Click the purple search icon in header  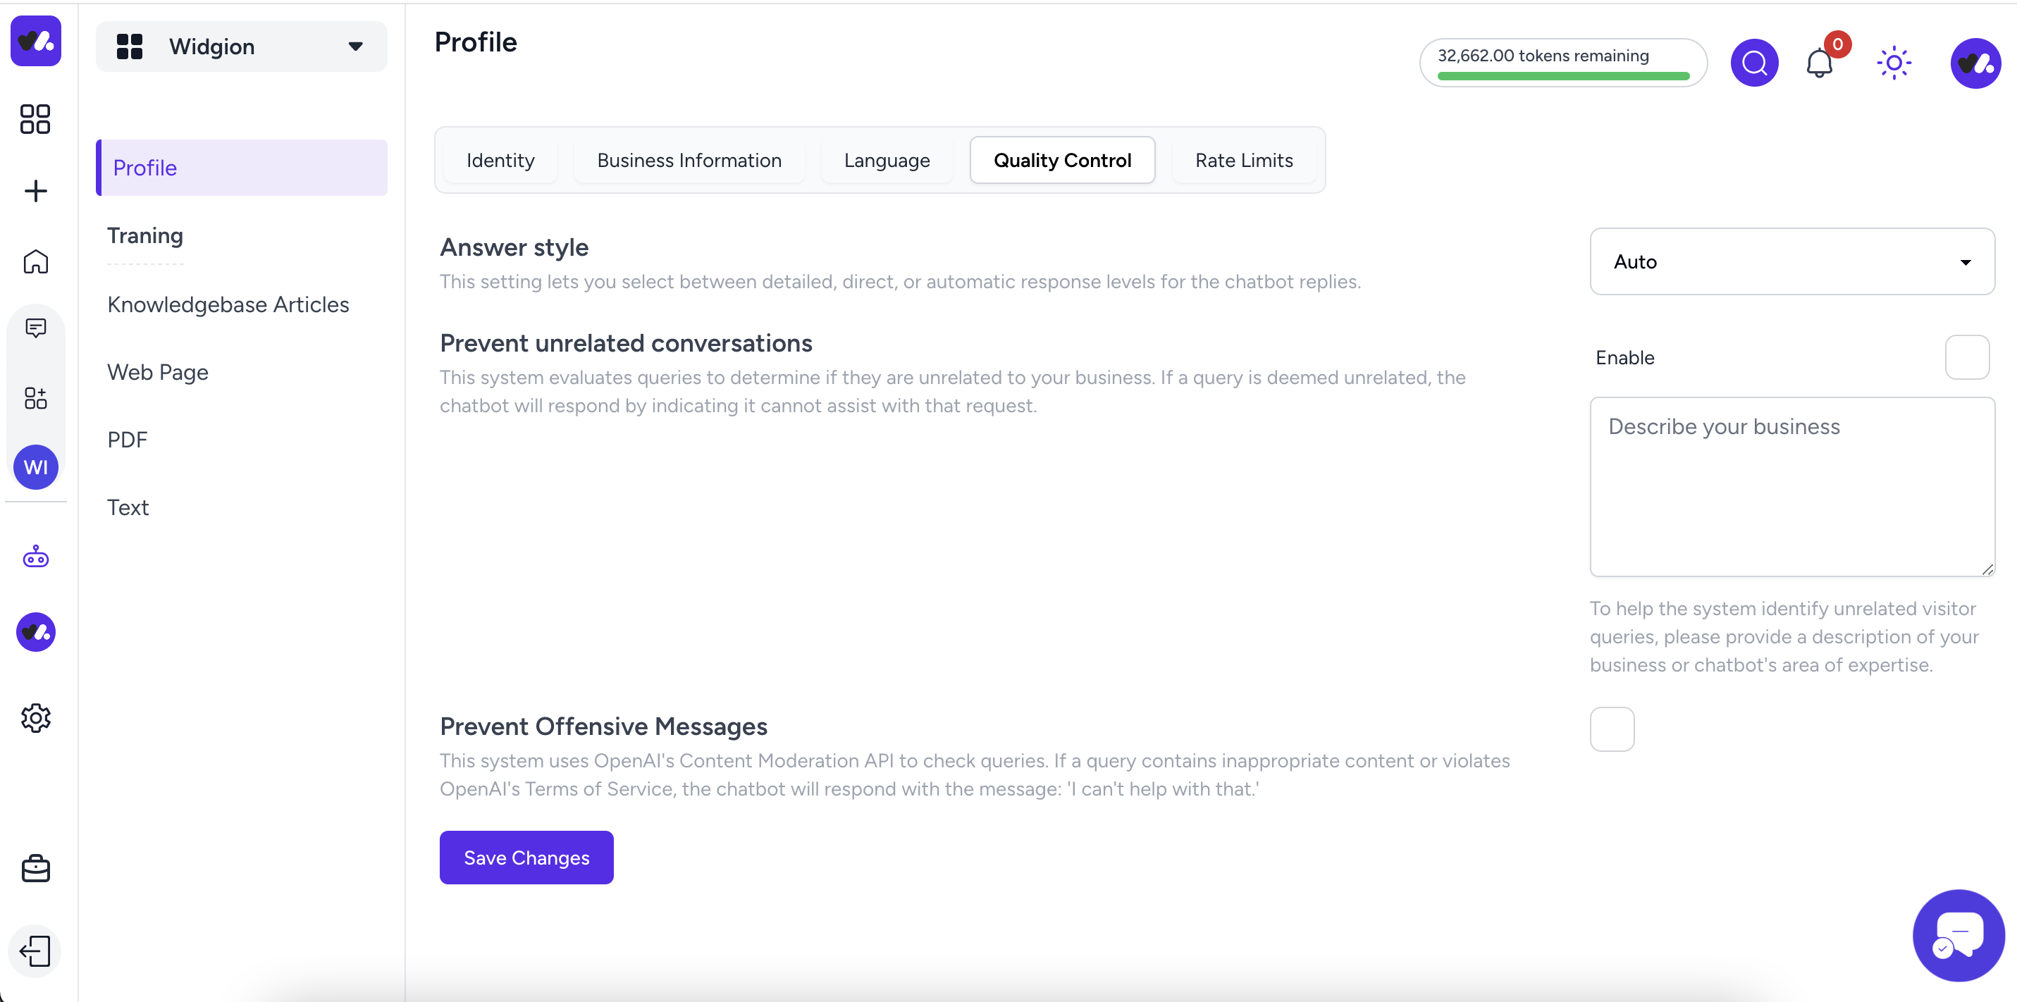coord(1754,63)
